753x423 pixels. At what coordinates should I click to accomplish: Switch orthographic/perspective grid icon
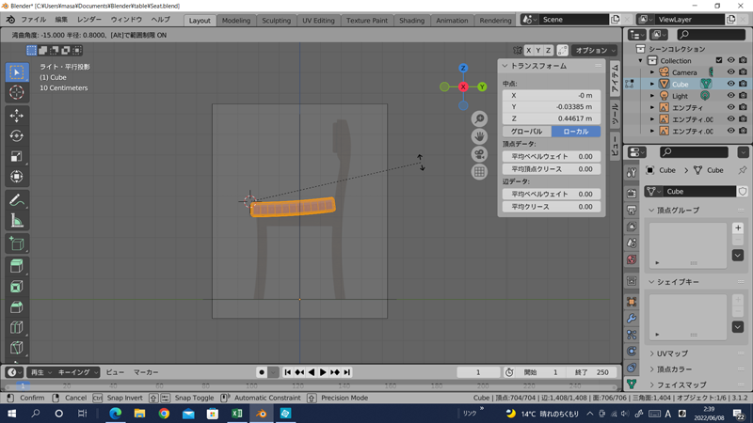coord(479,172)
